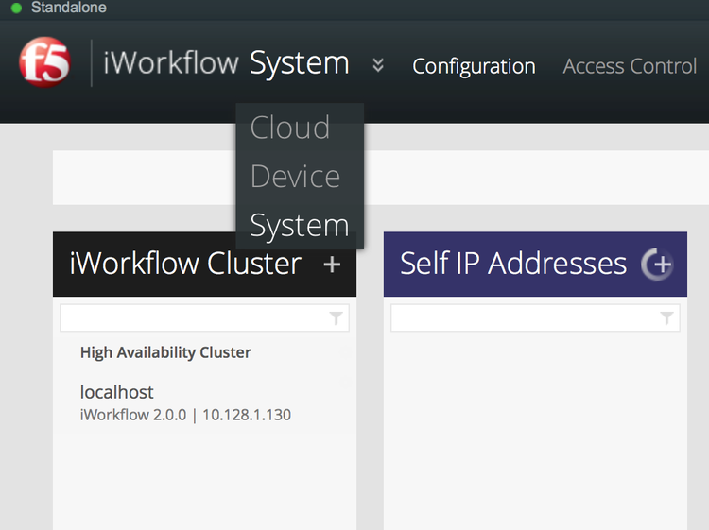This screenshot has height=530, width=709.
Task: Click the iWorkflow Cluster filter funnel icon
Action: [337, 319]
